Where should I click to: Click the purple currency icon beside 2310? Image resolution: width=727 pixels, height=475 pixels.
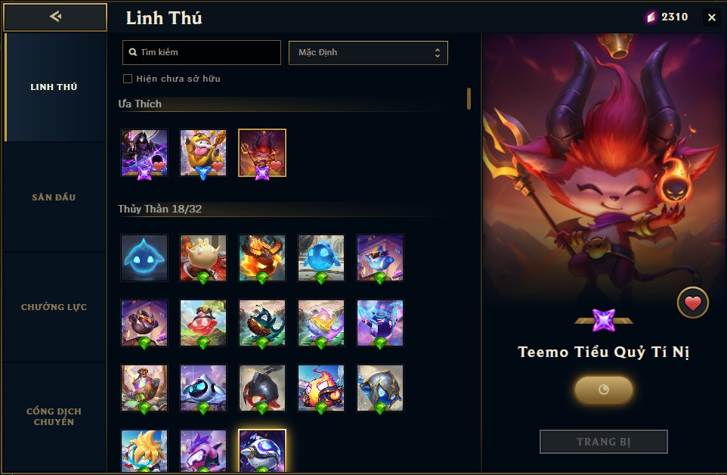point(651,17)
